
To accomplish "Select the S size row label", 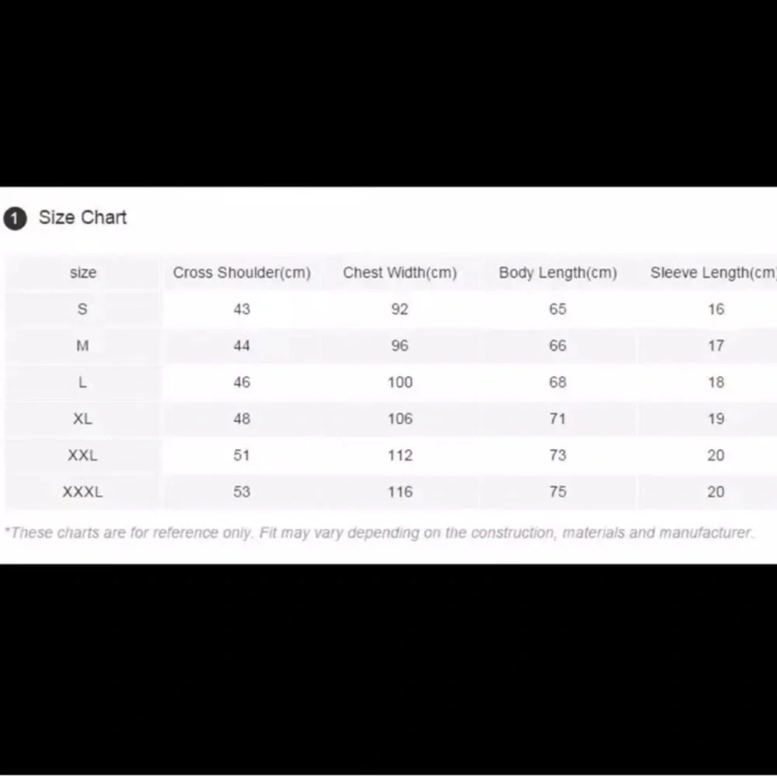I will [x=83, y=309].
